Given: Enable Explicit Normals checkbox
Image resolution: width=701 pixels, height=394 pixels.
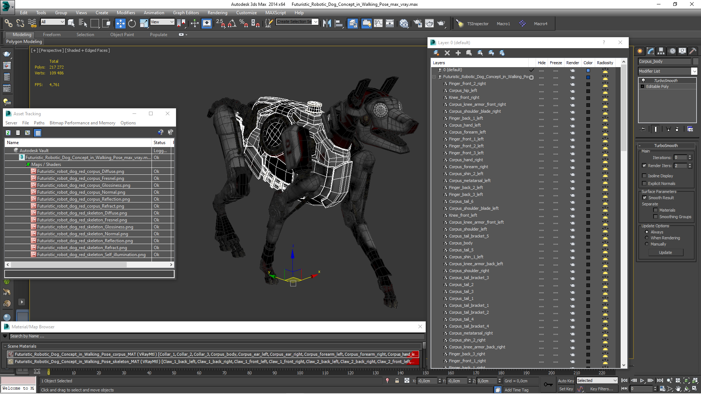Looking at the screenshot, I should [644, 184].
